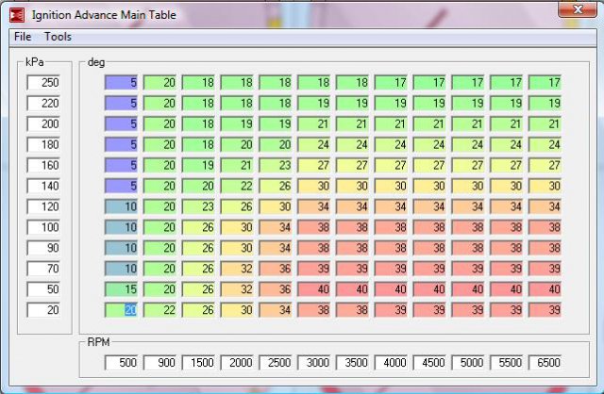Viewport: 604px width, 394px height.
Task: Select the 4000 RPM axis field
Action: (392, 362)
